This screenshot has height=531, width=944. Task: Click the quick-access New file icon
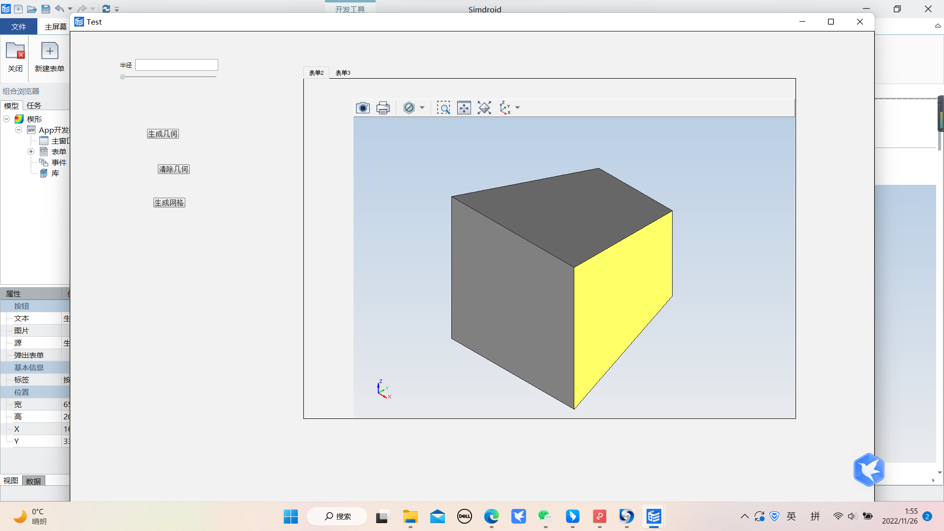18,9
